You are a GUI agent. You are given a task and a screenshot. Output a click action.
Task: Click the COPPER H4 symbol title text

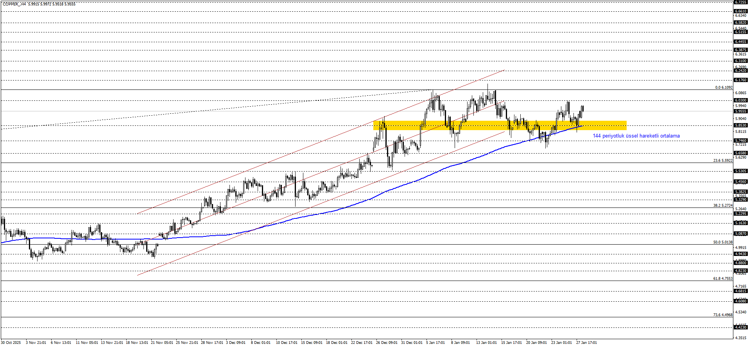(x=14, y=4)
